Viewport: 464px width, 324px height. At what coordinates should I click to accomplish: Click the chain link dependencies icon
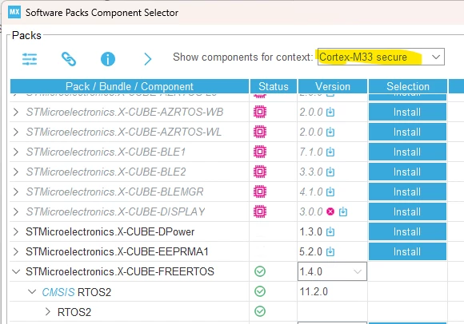click(x=69, y=59)
